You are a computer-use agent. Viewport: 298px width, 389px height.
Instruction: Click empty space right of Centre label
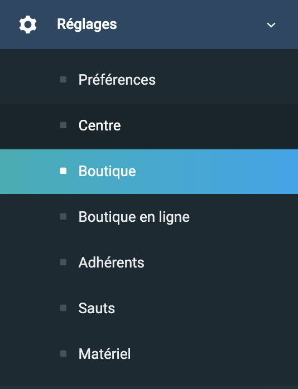pos(209,126)
